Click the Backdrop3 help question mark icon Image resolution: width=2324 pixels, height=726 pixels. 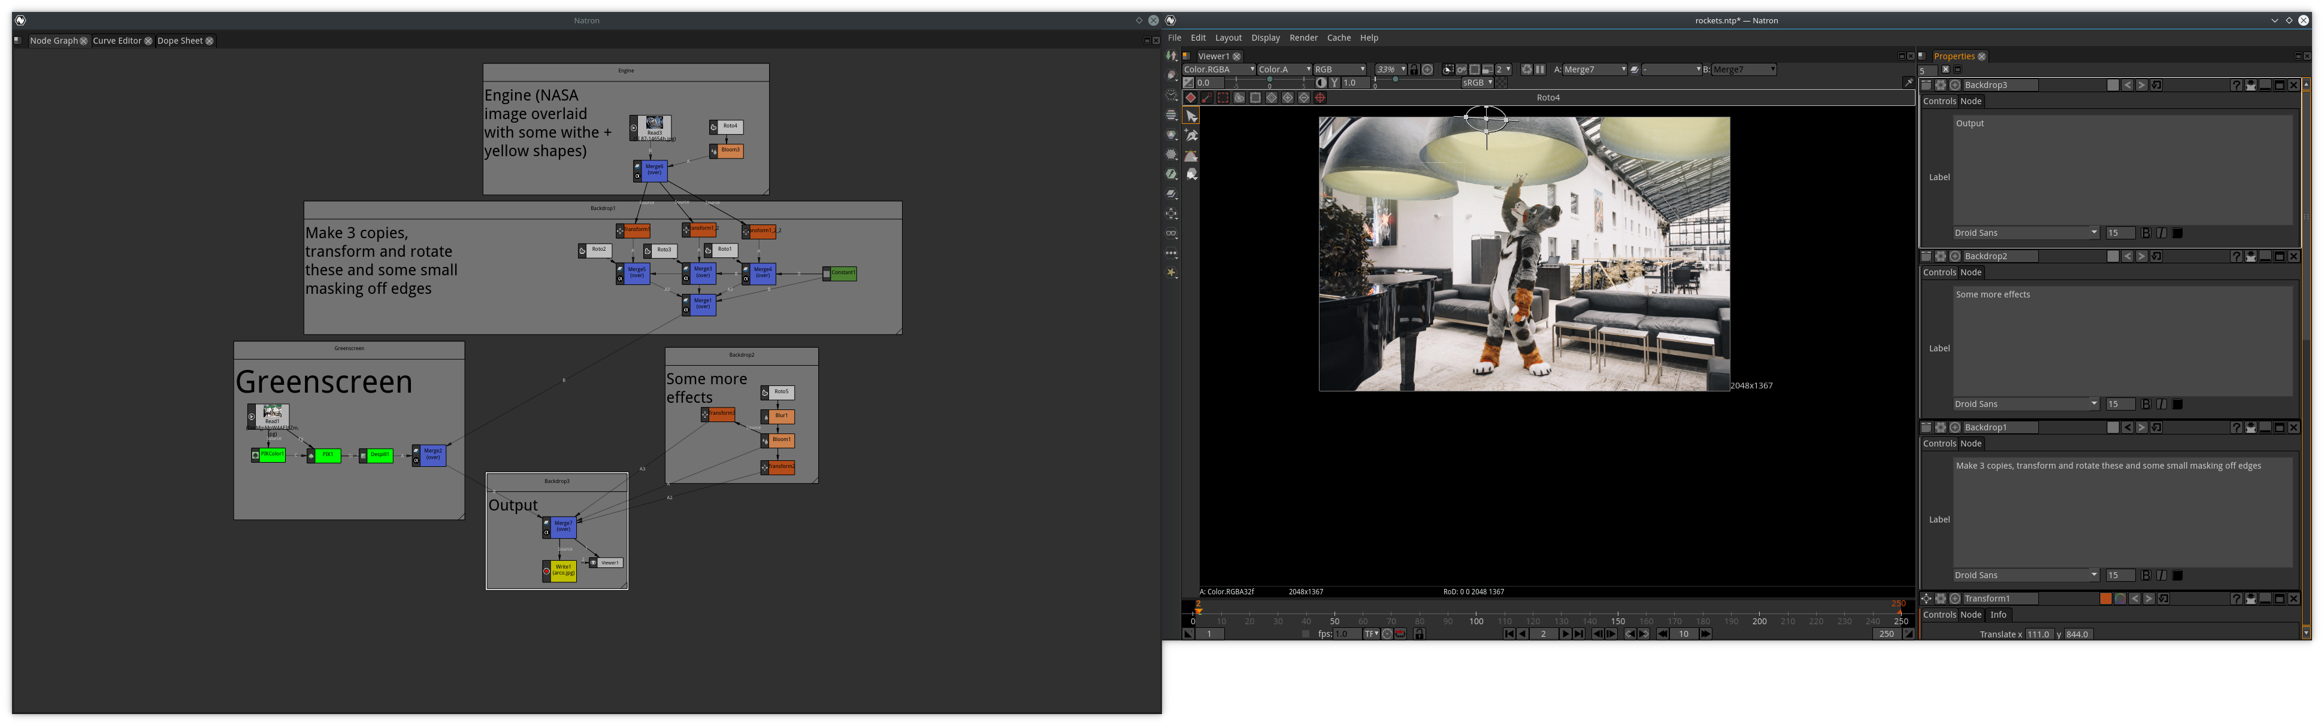click(x=2235, y=85)
